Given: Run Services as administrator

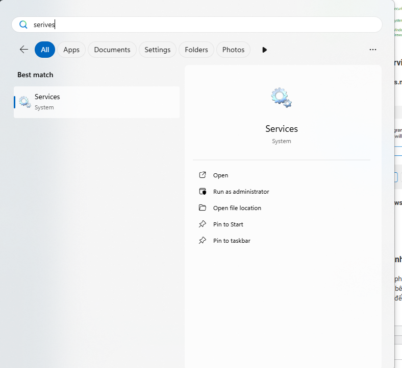Looking at the screenshot, I should click(x=241, y=192).
